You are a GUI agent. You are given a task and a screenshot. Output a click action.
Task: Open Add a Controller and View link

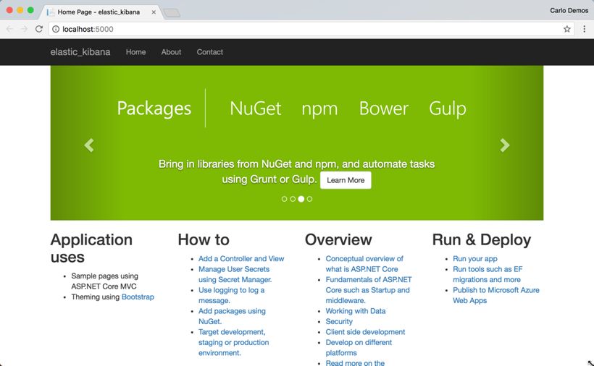[x=241, y=259]
